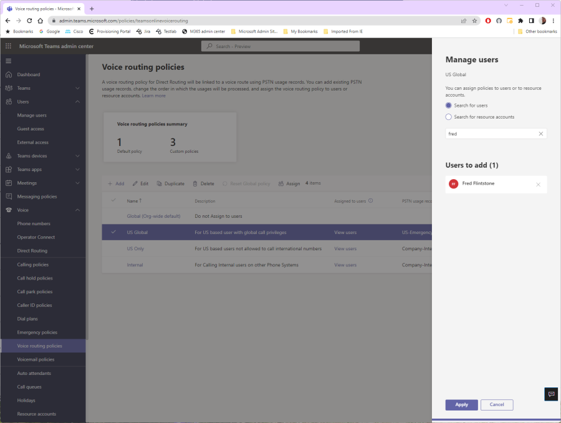Click the Meetings calendar icon

click(9, 183)
